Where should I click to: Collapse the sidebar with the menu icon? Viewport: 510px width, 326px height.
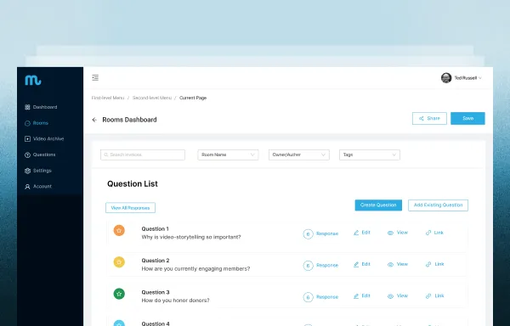pyautogui.click(x=95, y=77)
